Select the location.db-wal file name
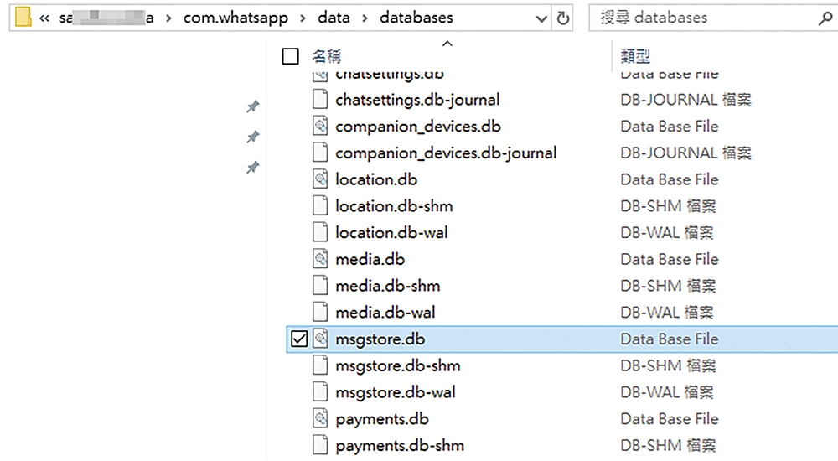Screen dimensions: 838x461 (391, 233)
